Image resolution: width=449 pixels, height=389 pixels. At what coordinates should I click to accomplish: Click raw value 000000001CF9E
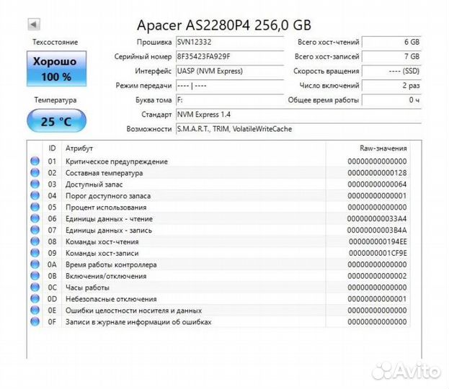[378, 253]
